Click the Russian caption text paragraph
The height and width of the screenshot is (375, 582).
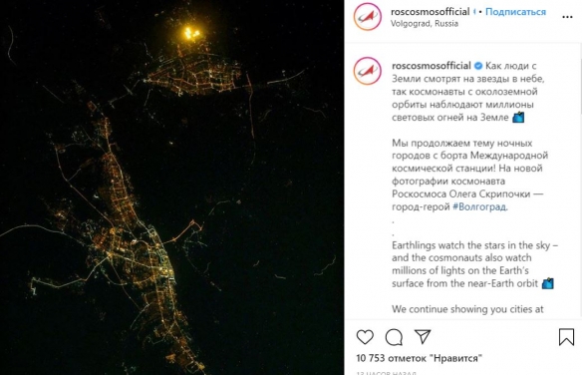470,175
